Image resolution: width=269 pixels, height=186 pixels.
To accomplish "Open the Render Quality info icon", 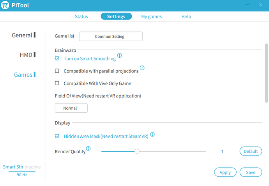I will pos(88,149).
